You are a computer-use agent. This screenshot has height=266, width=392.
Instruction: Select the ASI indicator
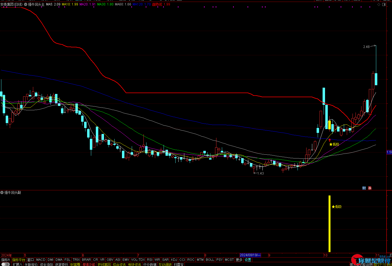pyautogui.click(x=118, y=260)
